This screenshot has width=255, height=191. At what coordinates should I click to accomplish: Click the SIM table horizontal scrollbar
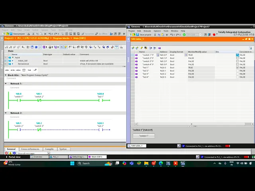click(x=191, y=124)
